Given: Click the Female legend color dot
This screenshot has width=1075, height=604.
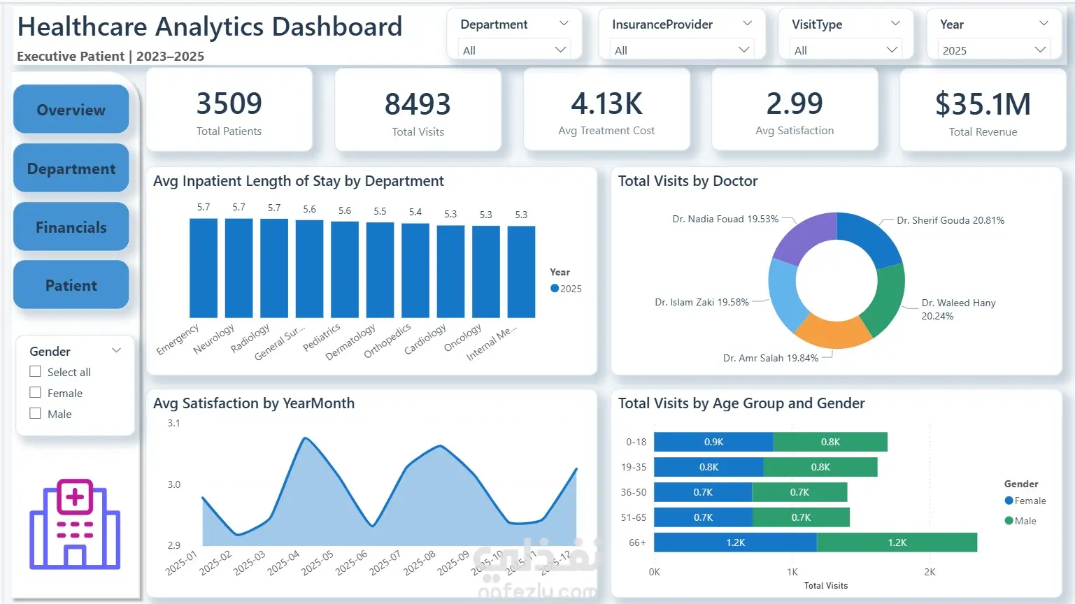Looking at the screenshot, I should click(x=1009, y=501).
